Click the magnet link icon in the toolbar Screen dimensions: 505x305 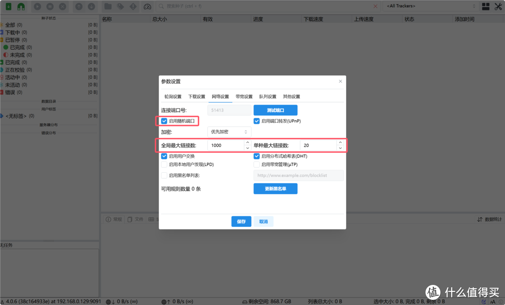21,7
